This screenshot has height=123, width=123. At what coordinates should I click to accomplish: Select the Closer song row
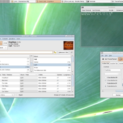35,89
